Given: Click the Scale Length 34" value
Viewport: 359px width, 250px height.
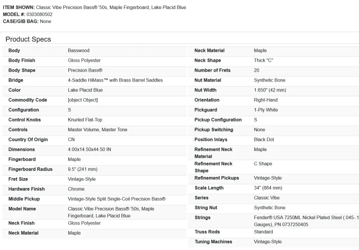Looking at the screenshot, I should (x=268, y=188).
